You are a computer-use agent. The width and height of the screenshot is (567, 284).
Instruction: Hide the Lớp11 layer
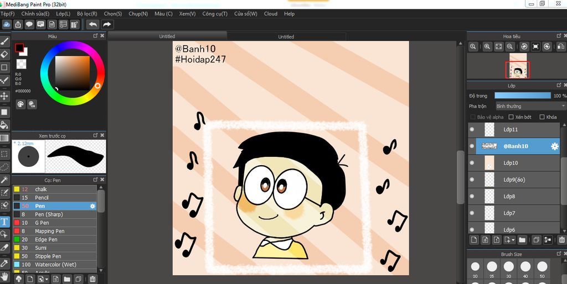pyautogui.click(x=472, y=129)
